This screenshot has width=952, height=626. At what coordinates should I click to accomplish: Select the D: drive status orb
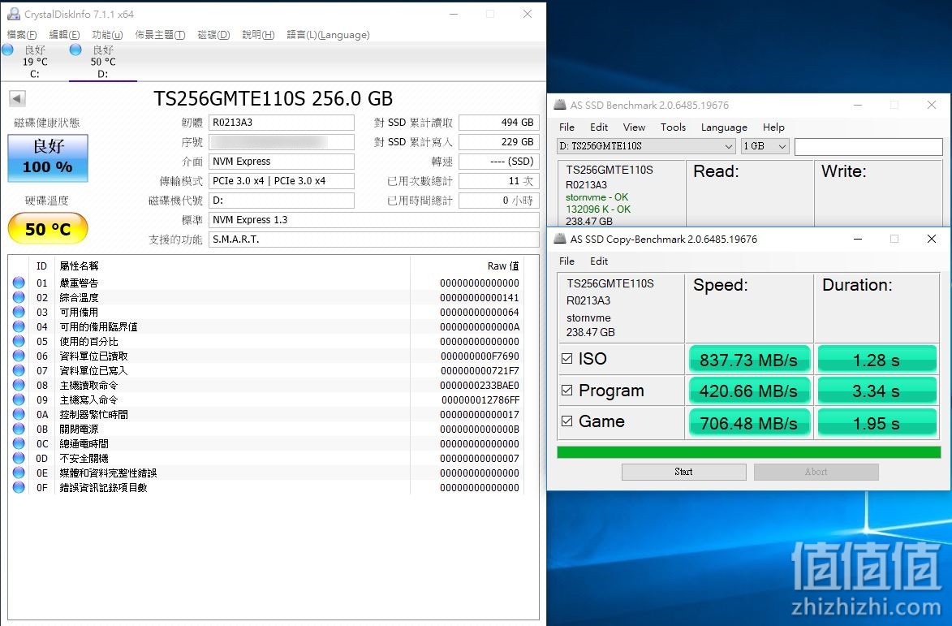tap(76, 50)
